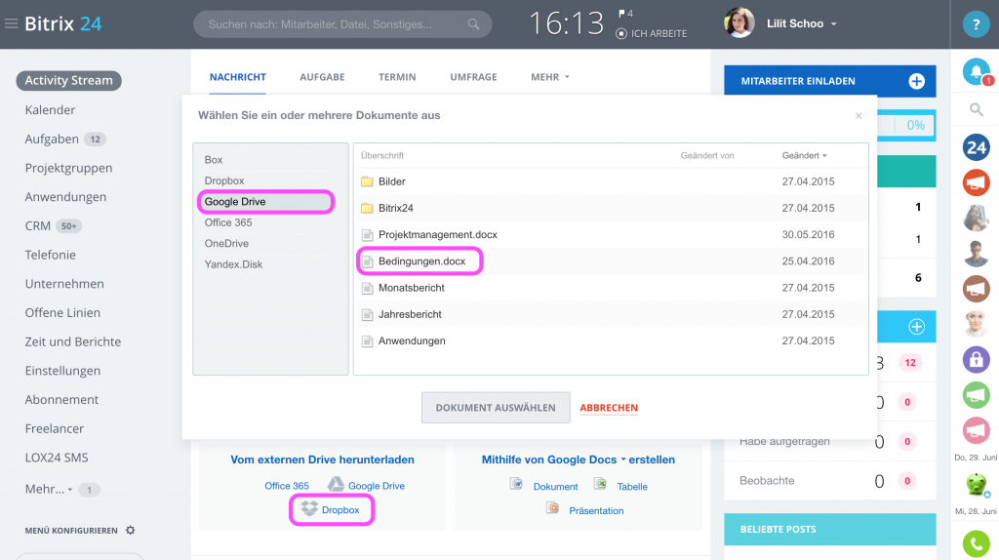The width and height of the screenshot is (999, 560).
Task: Click Mitarbeiter einladen button
Action: tap(829, 81)
